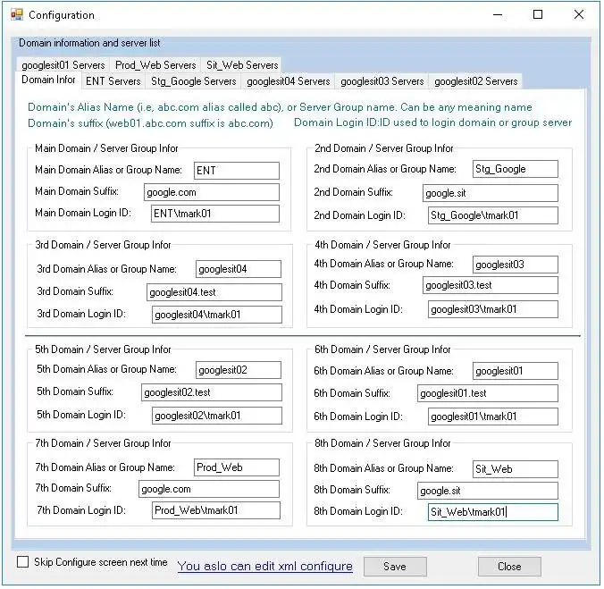604x589 pixels.
Task: Switch to ENT Servers tab
Action: click(113, 81)
